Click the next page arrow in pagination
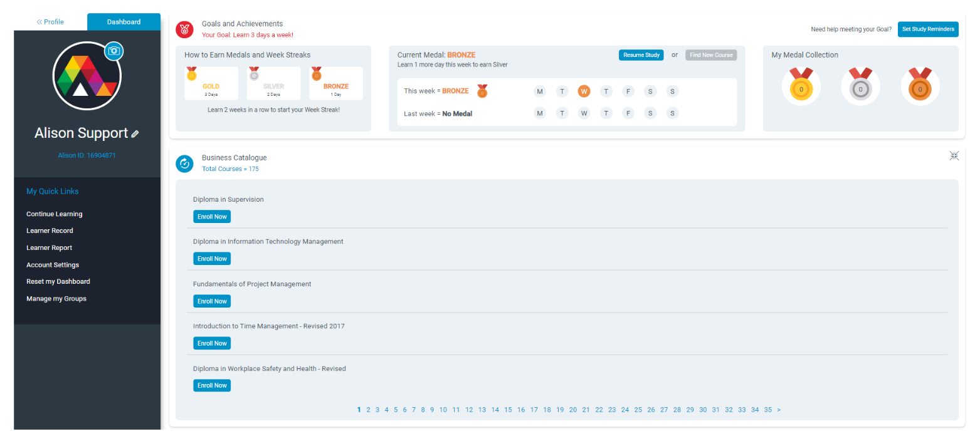This screenshot has height=441, width=975. (779, 410)
